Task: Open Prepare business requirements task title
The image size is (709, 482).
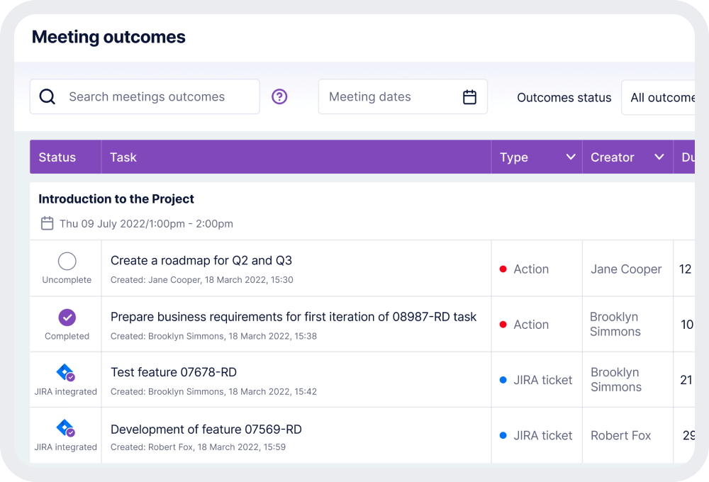Action: tap(294, 317)
